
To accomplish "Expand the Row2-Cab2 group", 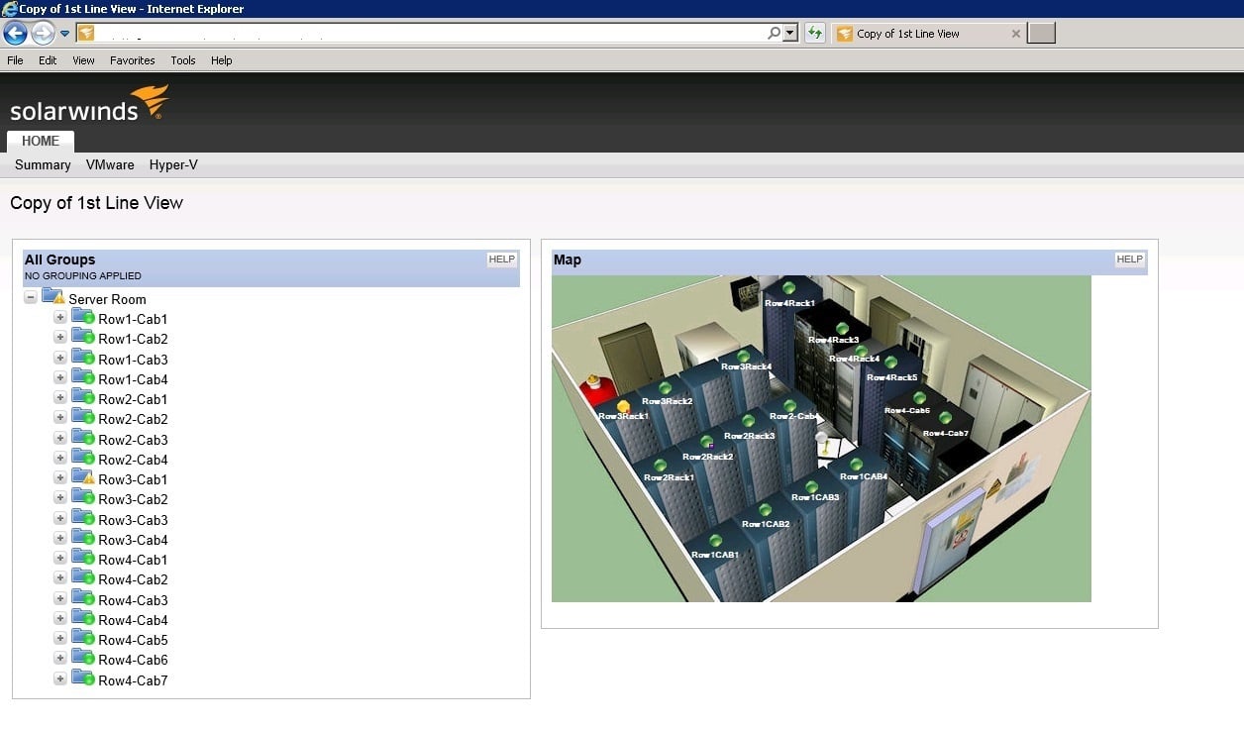I will click(60, 419).
